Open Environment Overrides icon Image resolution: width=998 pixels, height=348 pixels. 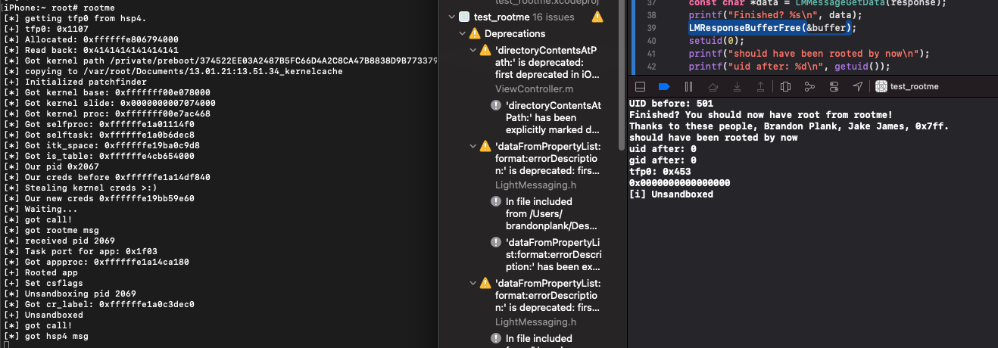pos(834,86)
